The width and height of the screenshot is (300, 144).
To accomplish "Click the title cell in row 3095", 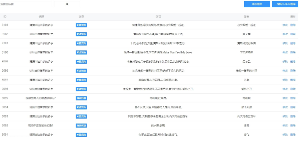I will tap(41, 98).
